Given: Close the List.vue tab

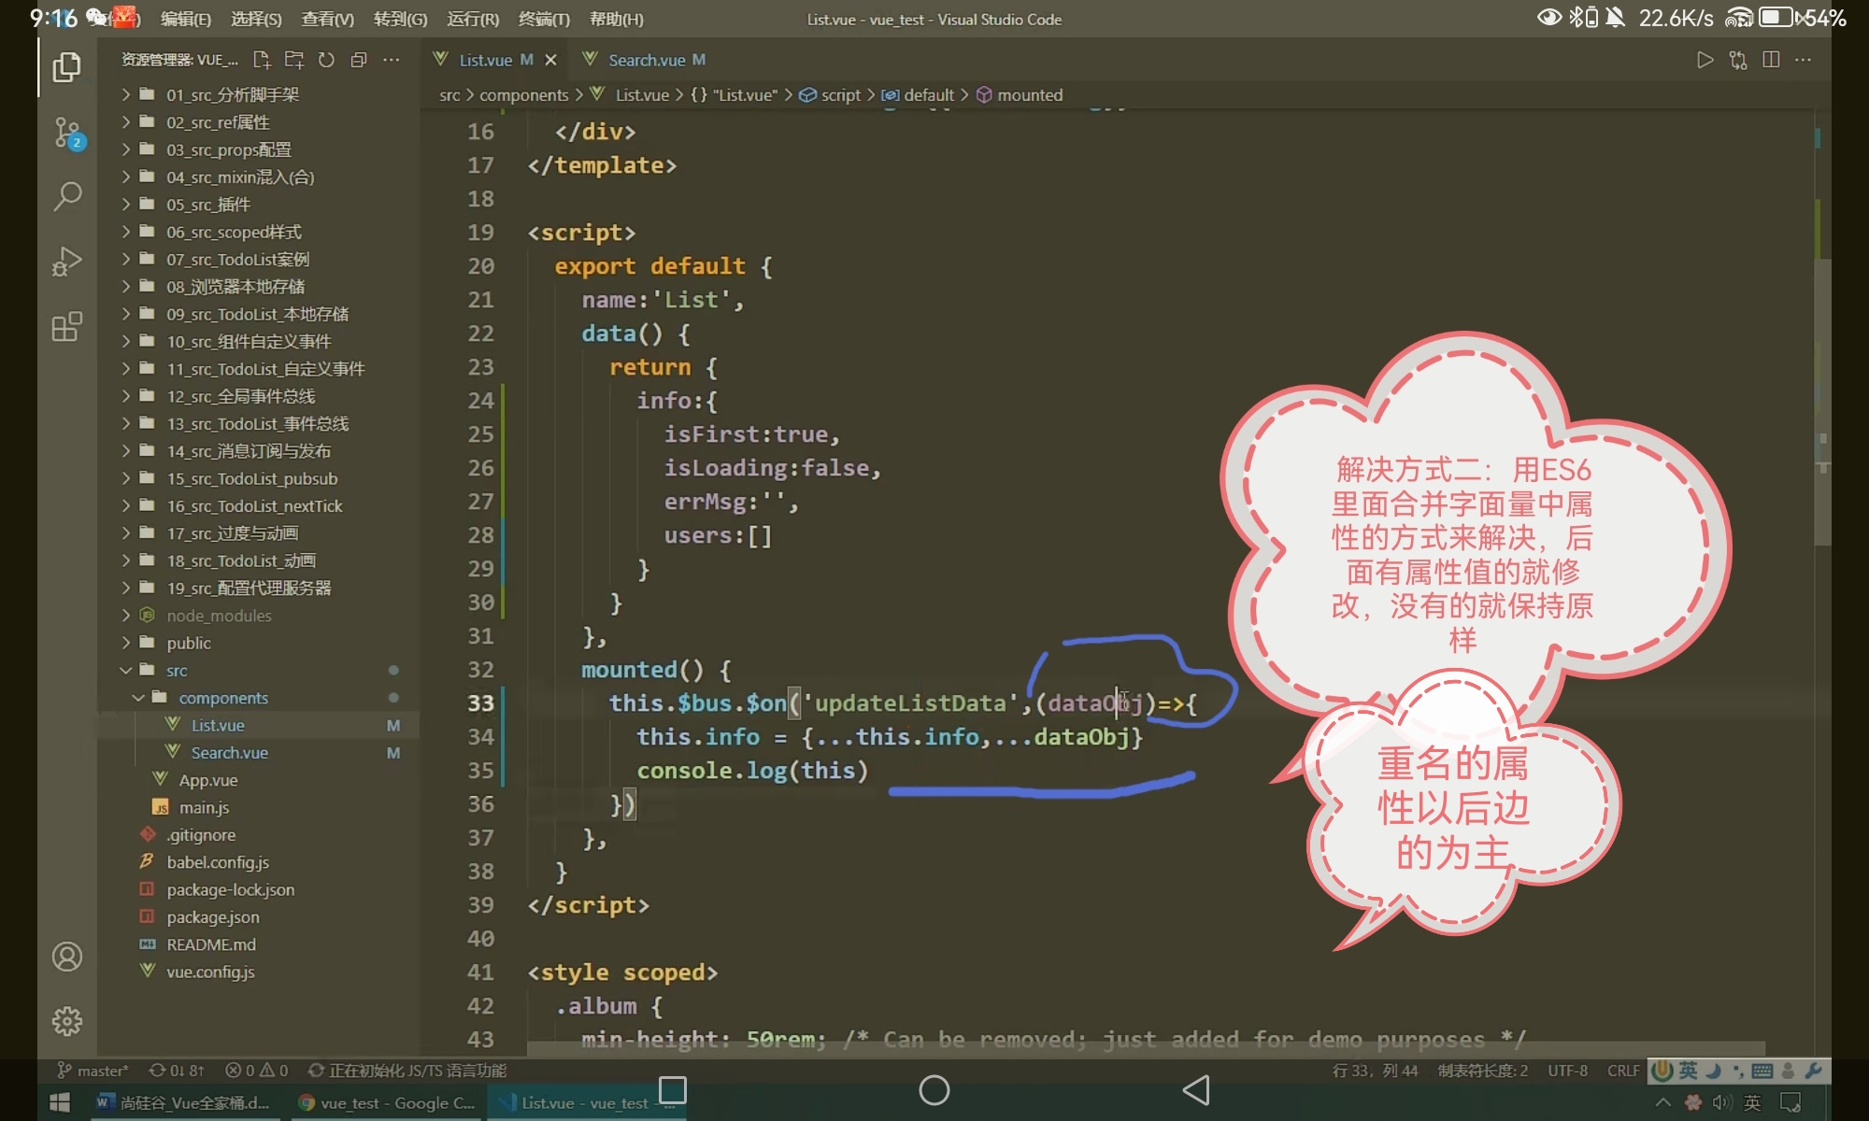Looking at the screenshot, I should pos(550,60).
